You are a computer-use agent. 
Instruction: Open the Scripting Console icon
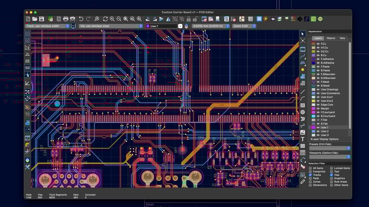pos(251,19)
